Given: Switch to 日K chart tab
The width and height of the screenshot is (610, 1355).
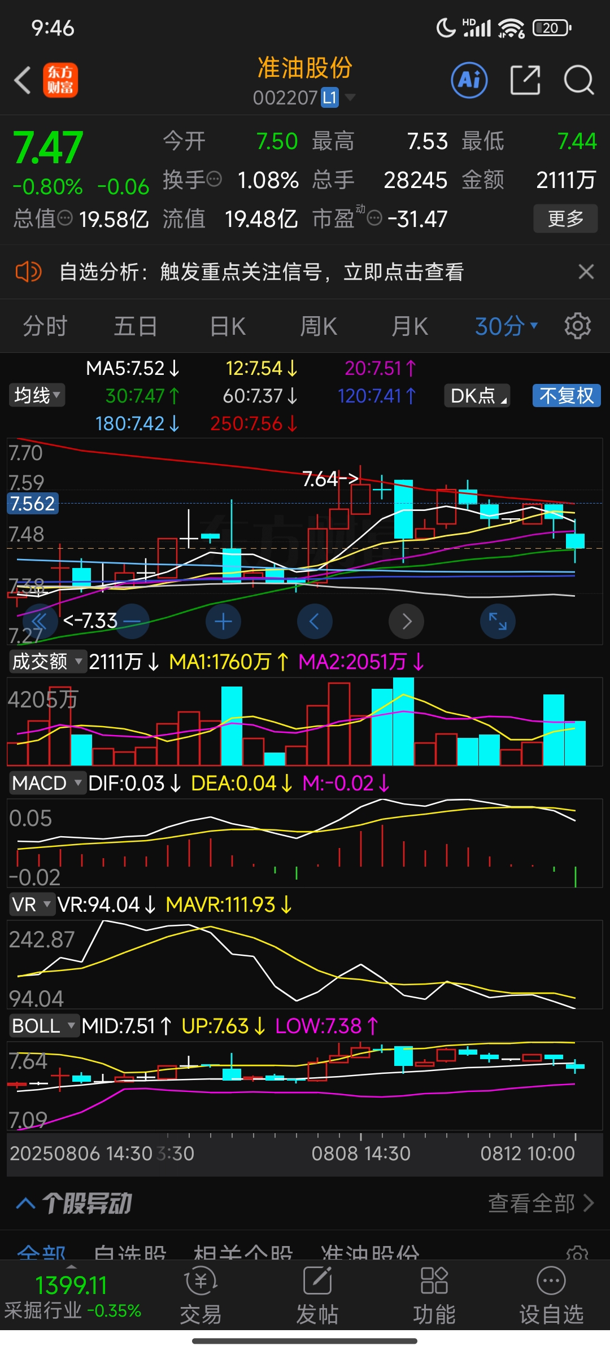Looking at the screenshot, I should point(228,326).
